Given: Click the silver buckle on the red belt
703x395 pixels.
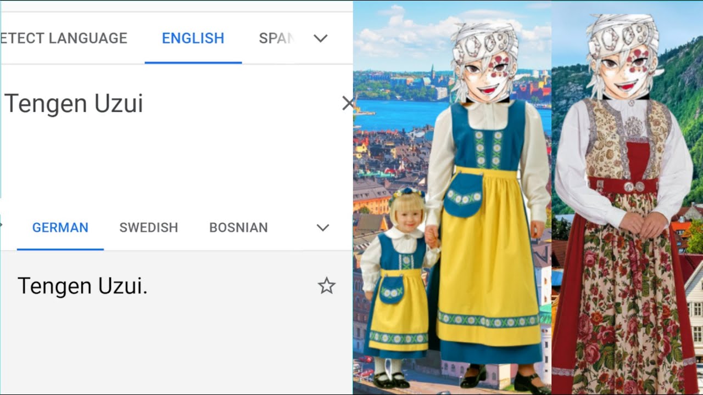Looking at the screenshot, I should 635,187.
